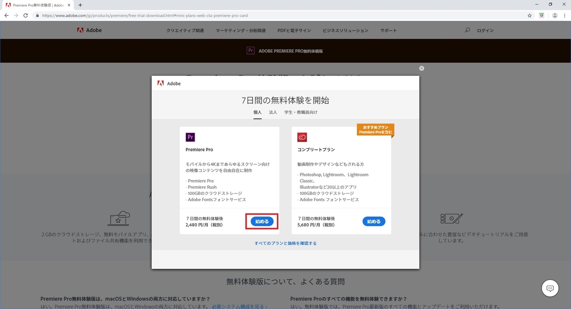The height and width of the screenshot is (309, 571).
Task: Click the Premiere Pro Pr icon in dialog card
Action: [190, 137]
